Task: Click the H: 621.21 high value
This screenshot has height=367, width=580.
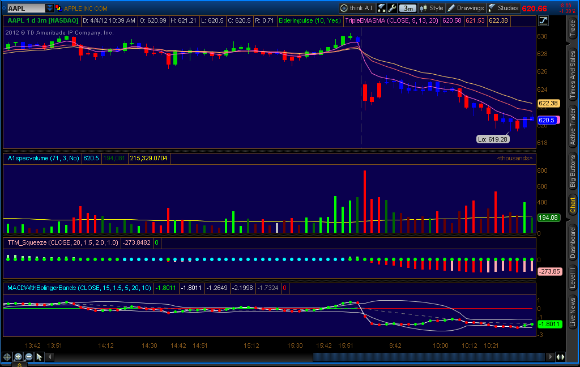Action: pyautogui.click(x=184, y=21)
